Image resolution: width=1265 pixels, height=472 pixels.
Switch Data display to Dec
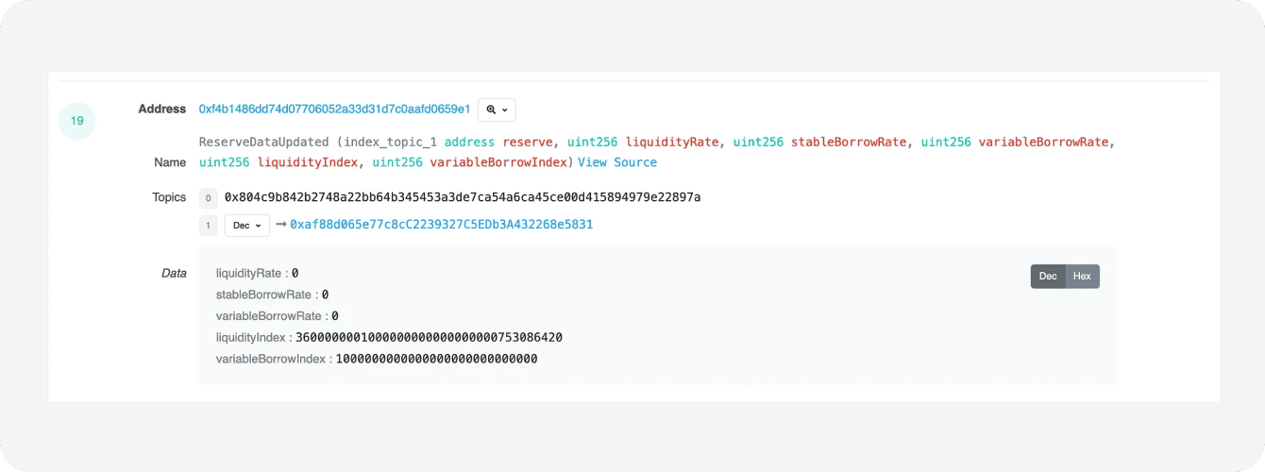(1048, 276)
